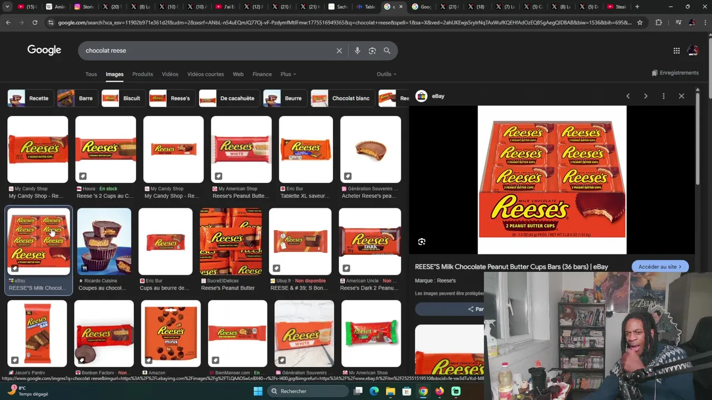Close the eBay image preview panel
Screen dimensions: 712x400
(681, 96)
